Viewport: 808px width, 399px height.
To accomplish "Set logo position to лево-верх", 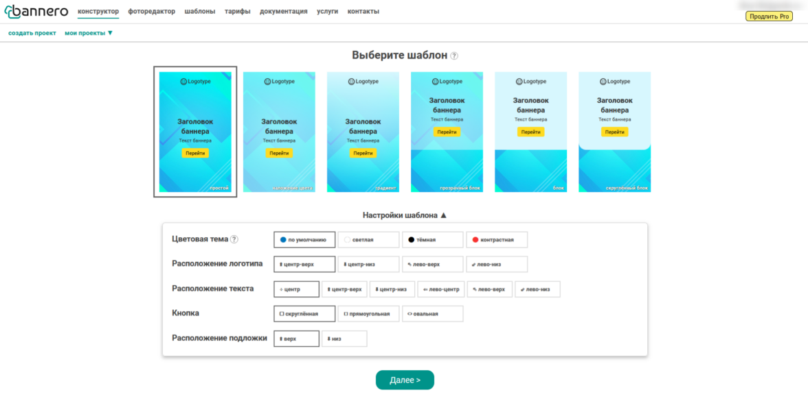I will point(433,265).
